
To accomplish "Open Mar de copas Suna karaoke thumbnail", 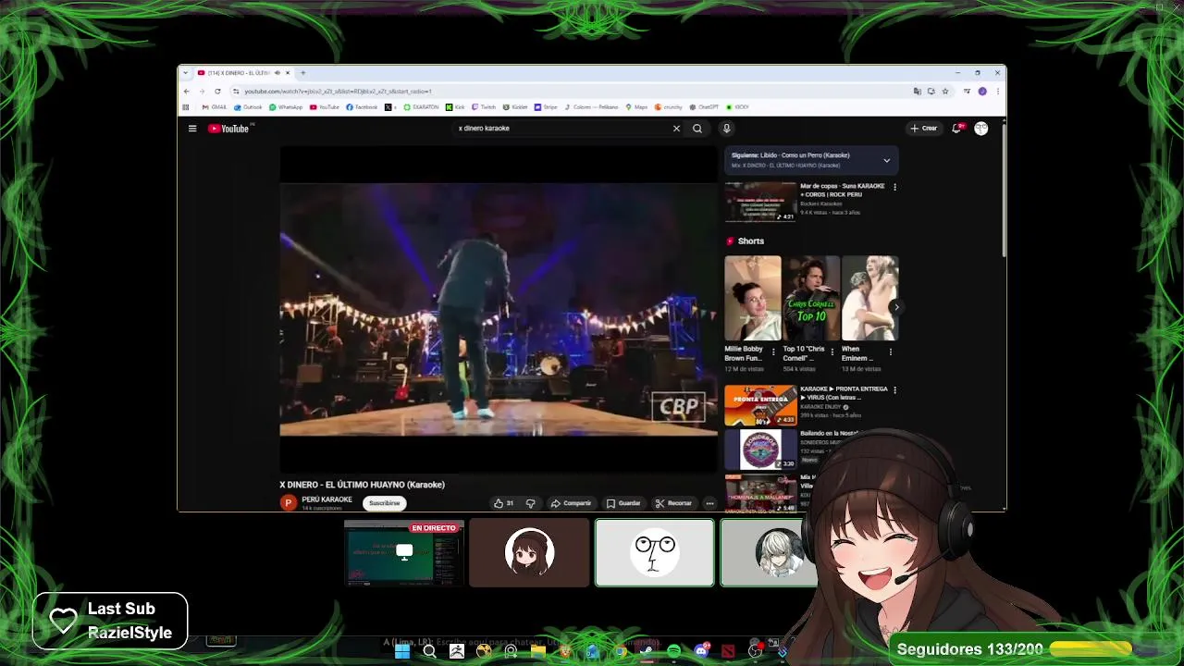I will tap(760, 202).
